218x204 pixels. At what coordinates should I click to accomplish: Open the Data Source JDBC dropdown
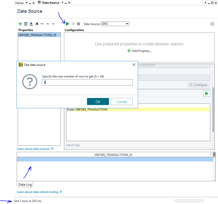(x=115, y=24)
